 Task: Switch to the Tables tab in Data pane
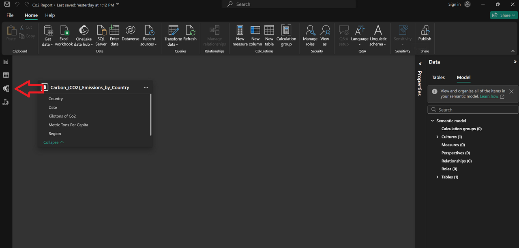[438, 77]
